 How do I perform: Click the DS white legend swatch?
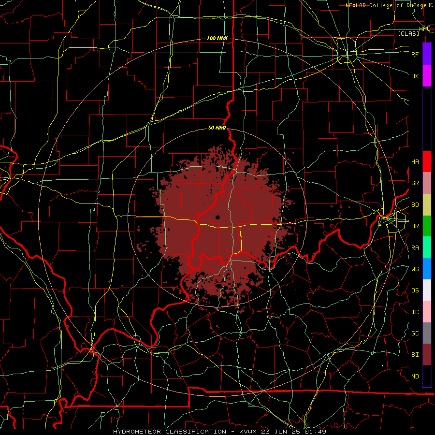coord(427,290)
